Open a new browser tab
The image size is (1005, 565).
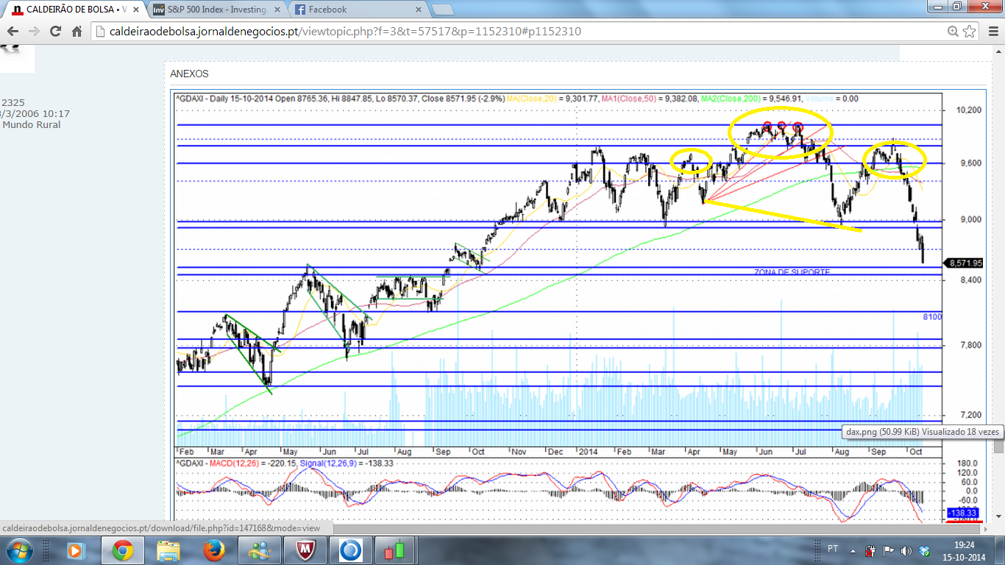click(x=442, y=10)
